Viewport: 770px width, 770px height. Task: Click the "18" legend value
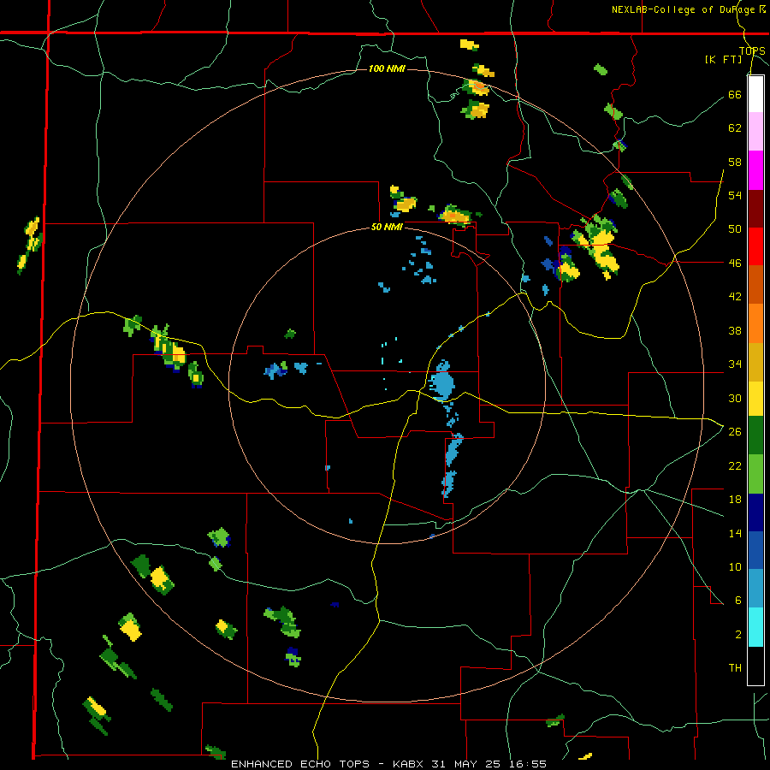[735, 500]
